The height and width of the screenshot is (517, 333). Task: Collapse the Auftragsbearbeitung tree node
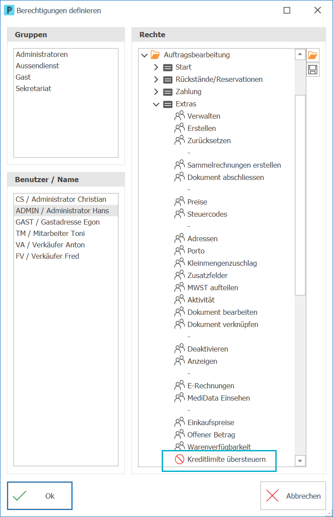pos(144,55)
